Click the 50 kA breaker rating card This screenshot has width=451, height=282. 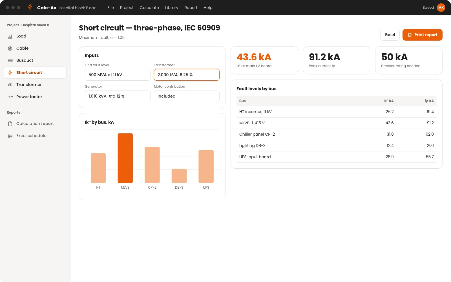point(409,60)
